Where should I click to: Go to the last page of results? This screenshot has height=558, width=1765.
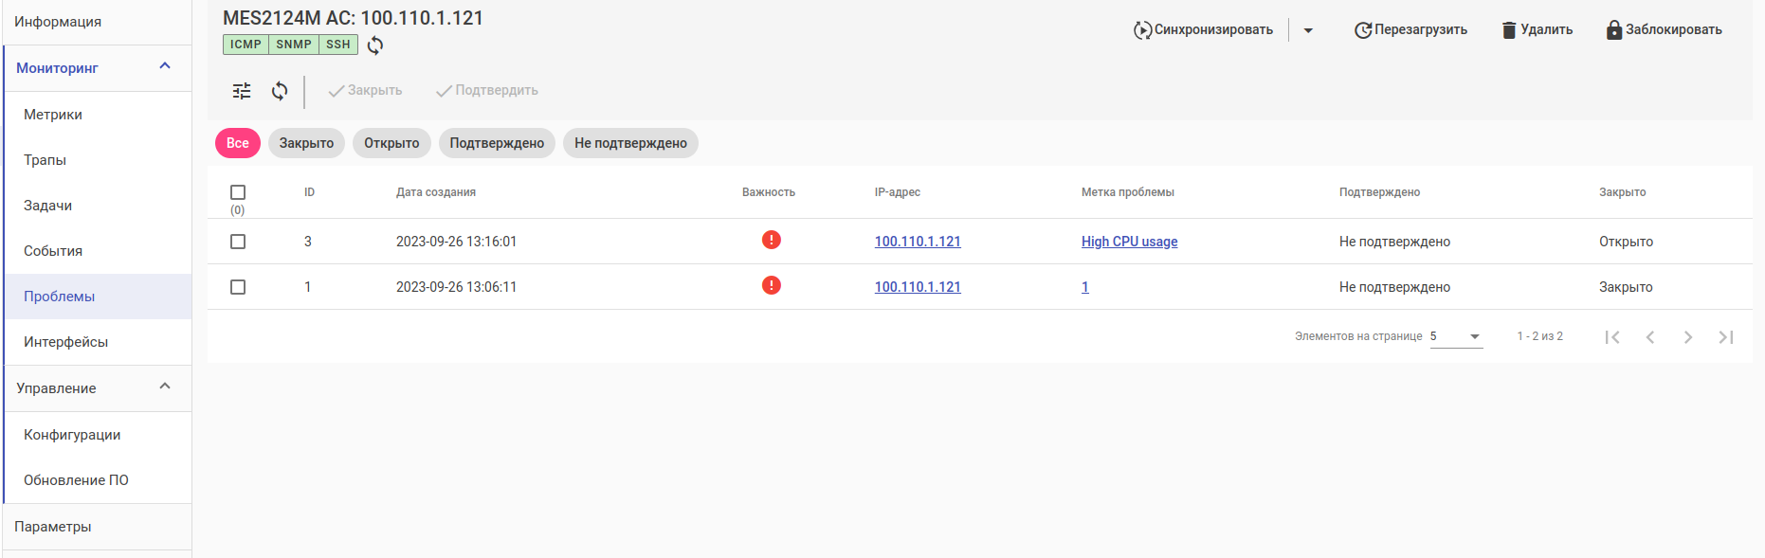click(1726, 337)
